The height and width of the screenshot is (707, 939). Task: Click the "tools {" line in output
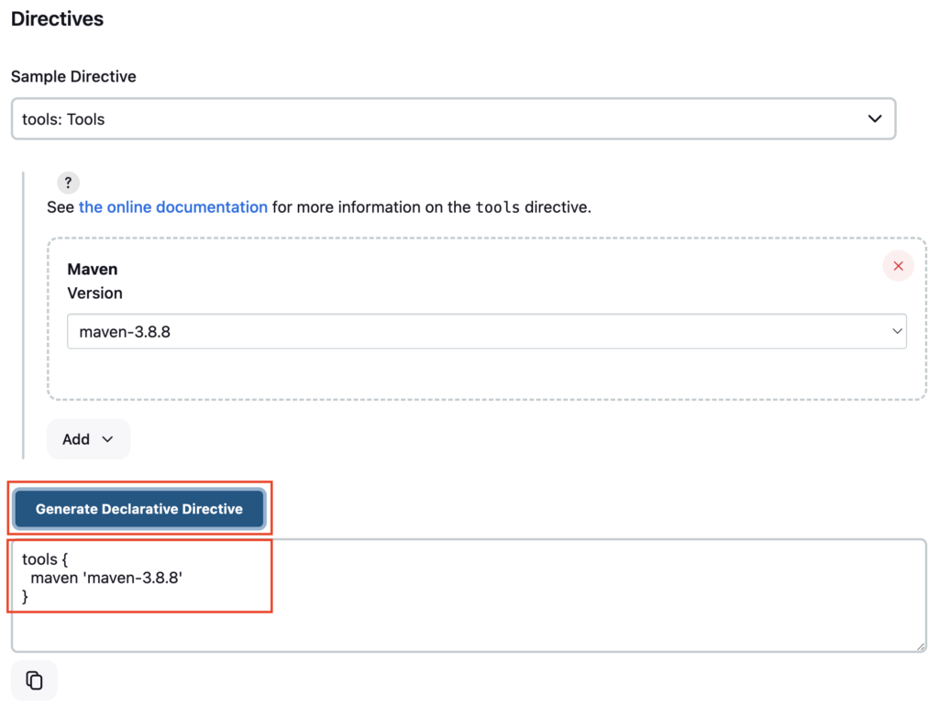pyautogui.click(x=45, y=559)
